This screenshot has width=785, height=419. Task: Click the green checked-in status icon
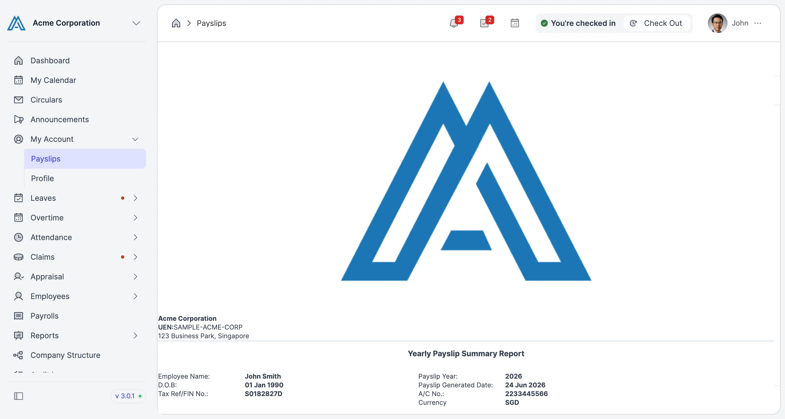[x=544, y=23]
